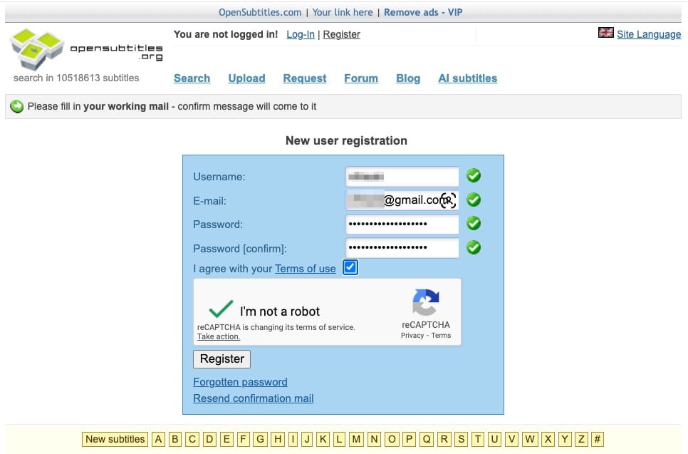Select letter P in alphabet bar
Viewport: 688px width, 454px height.
tap(409, 439)
